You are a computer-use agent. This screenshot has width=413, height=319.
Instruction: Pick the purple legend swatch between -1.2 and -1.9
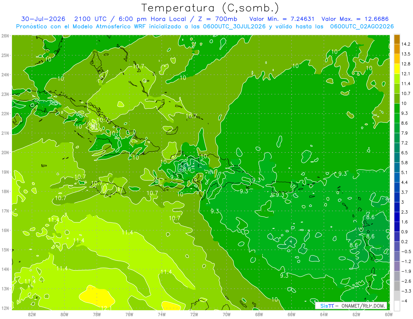(x=397, y=266)
